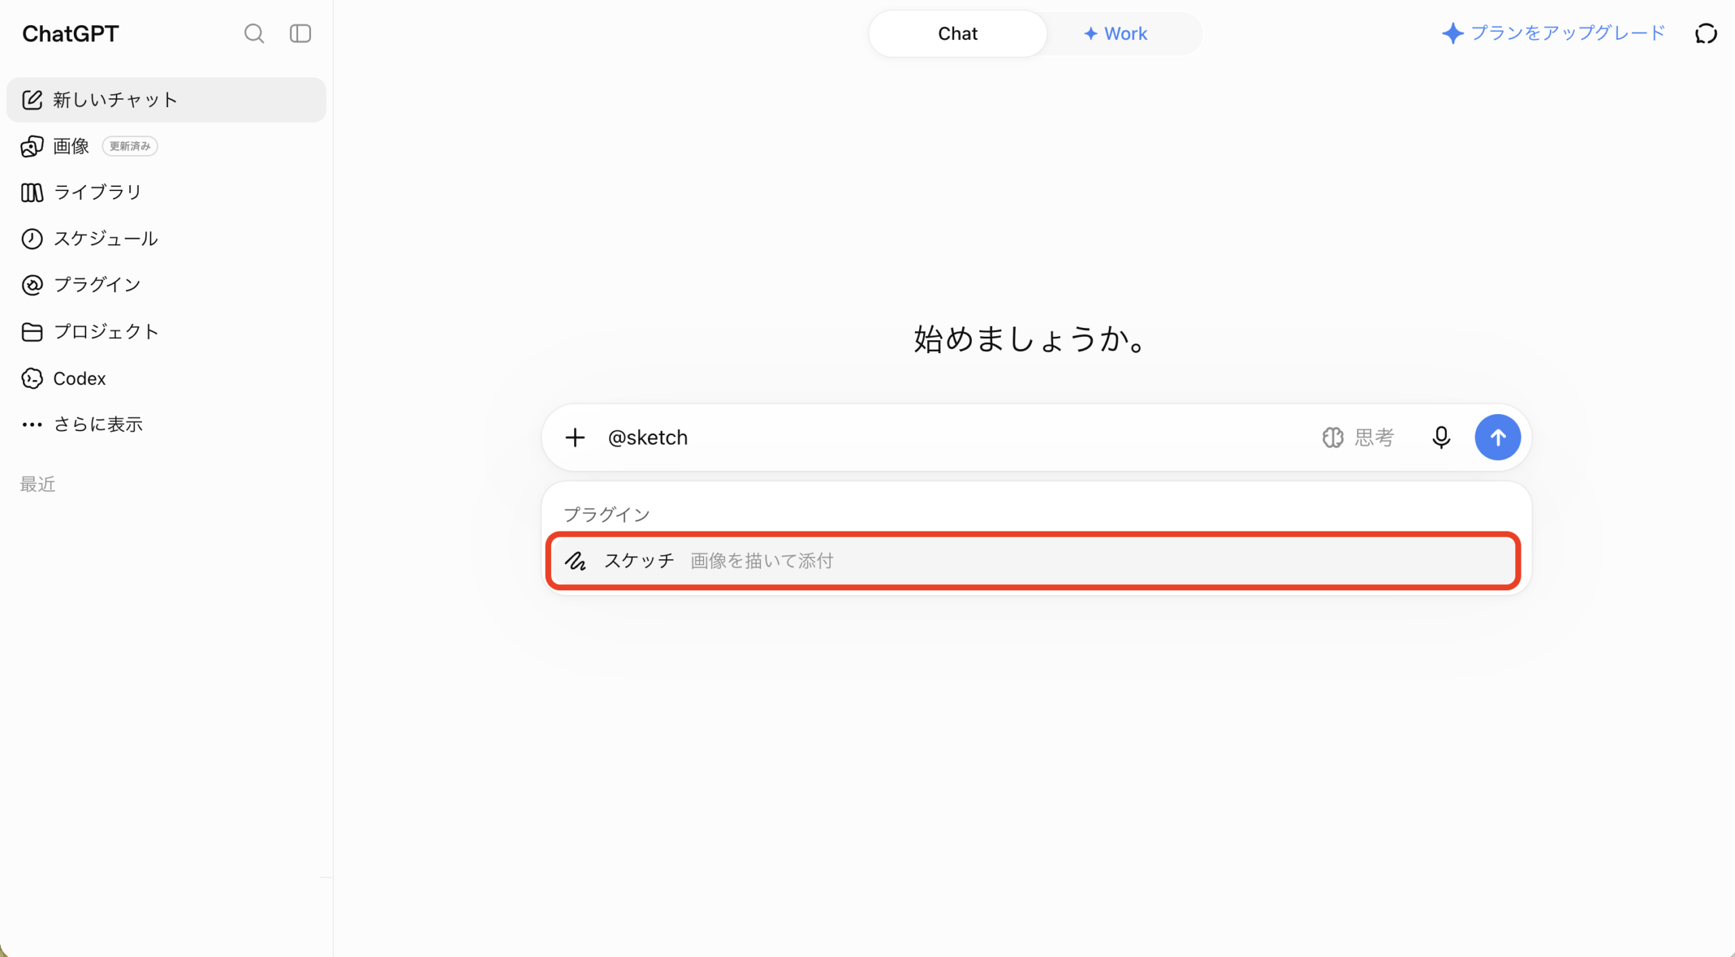Click the ChatGPT logo text
This screenshot has width=1735, height=957.
pos(70,33)
